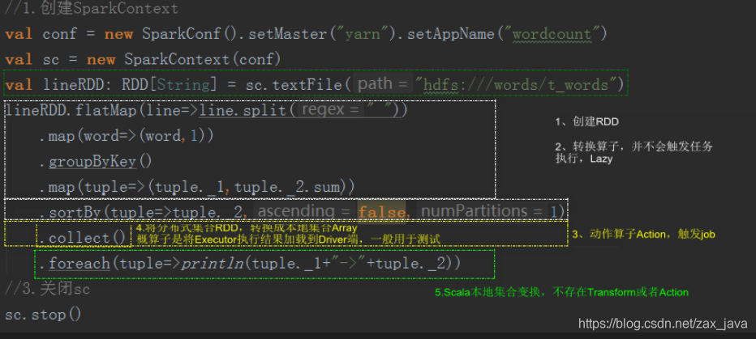Viewport: 756px width, 339px height.
Task: Click the .collect() call
Action: [83, 238]
